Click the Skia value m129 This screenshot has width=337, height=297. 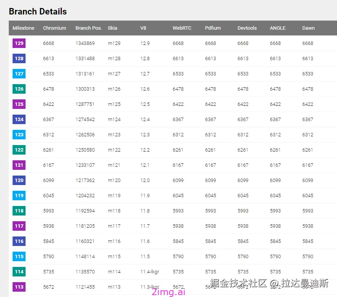(x=114, y=43)
